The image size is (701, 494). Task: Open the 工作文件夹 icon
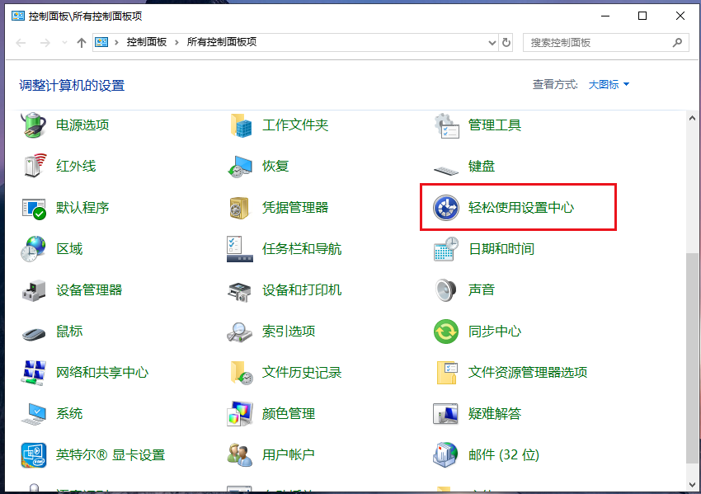tap(241, 125)
